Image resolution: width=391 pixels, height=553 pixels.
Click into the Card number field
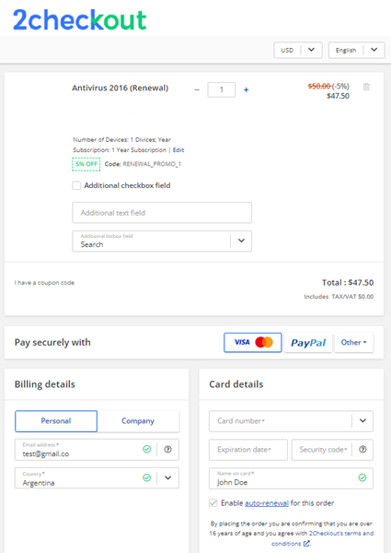tap(281, 421)
